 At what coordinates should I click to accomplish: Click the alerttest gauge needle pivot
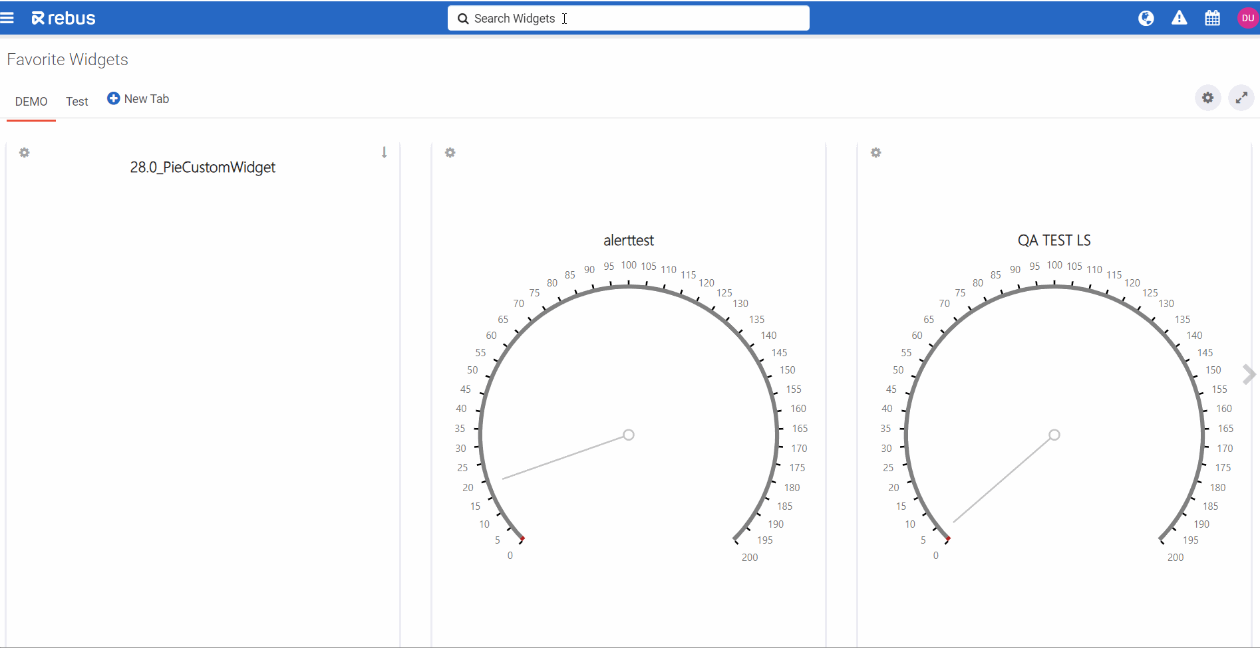629,435
